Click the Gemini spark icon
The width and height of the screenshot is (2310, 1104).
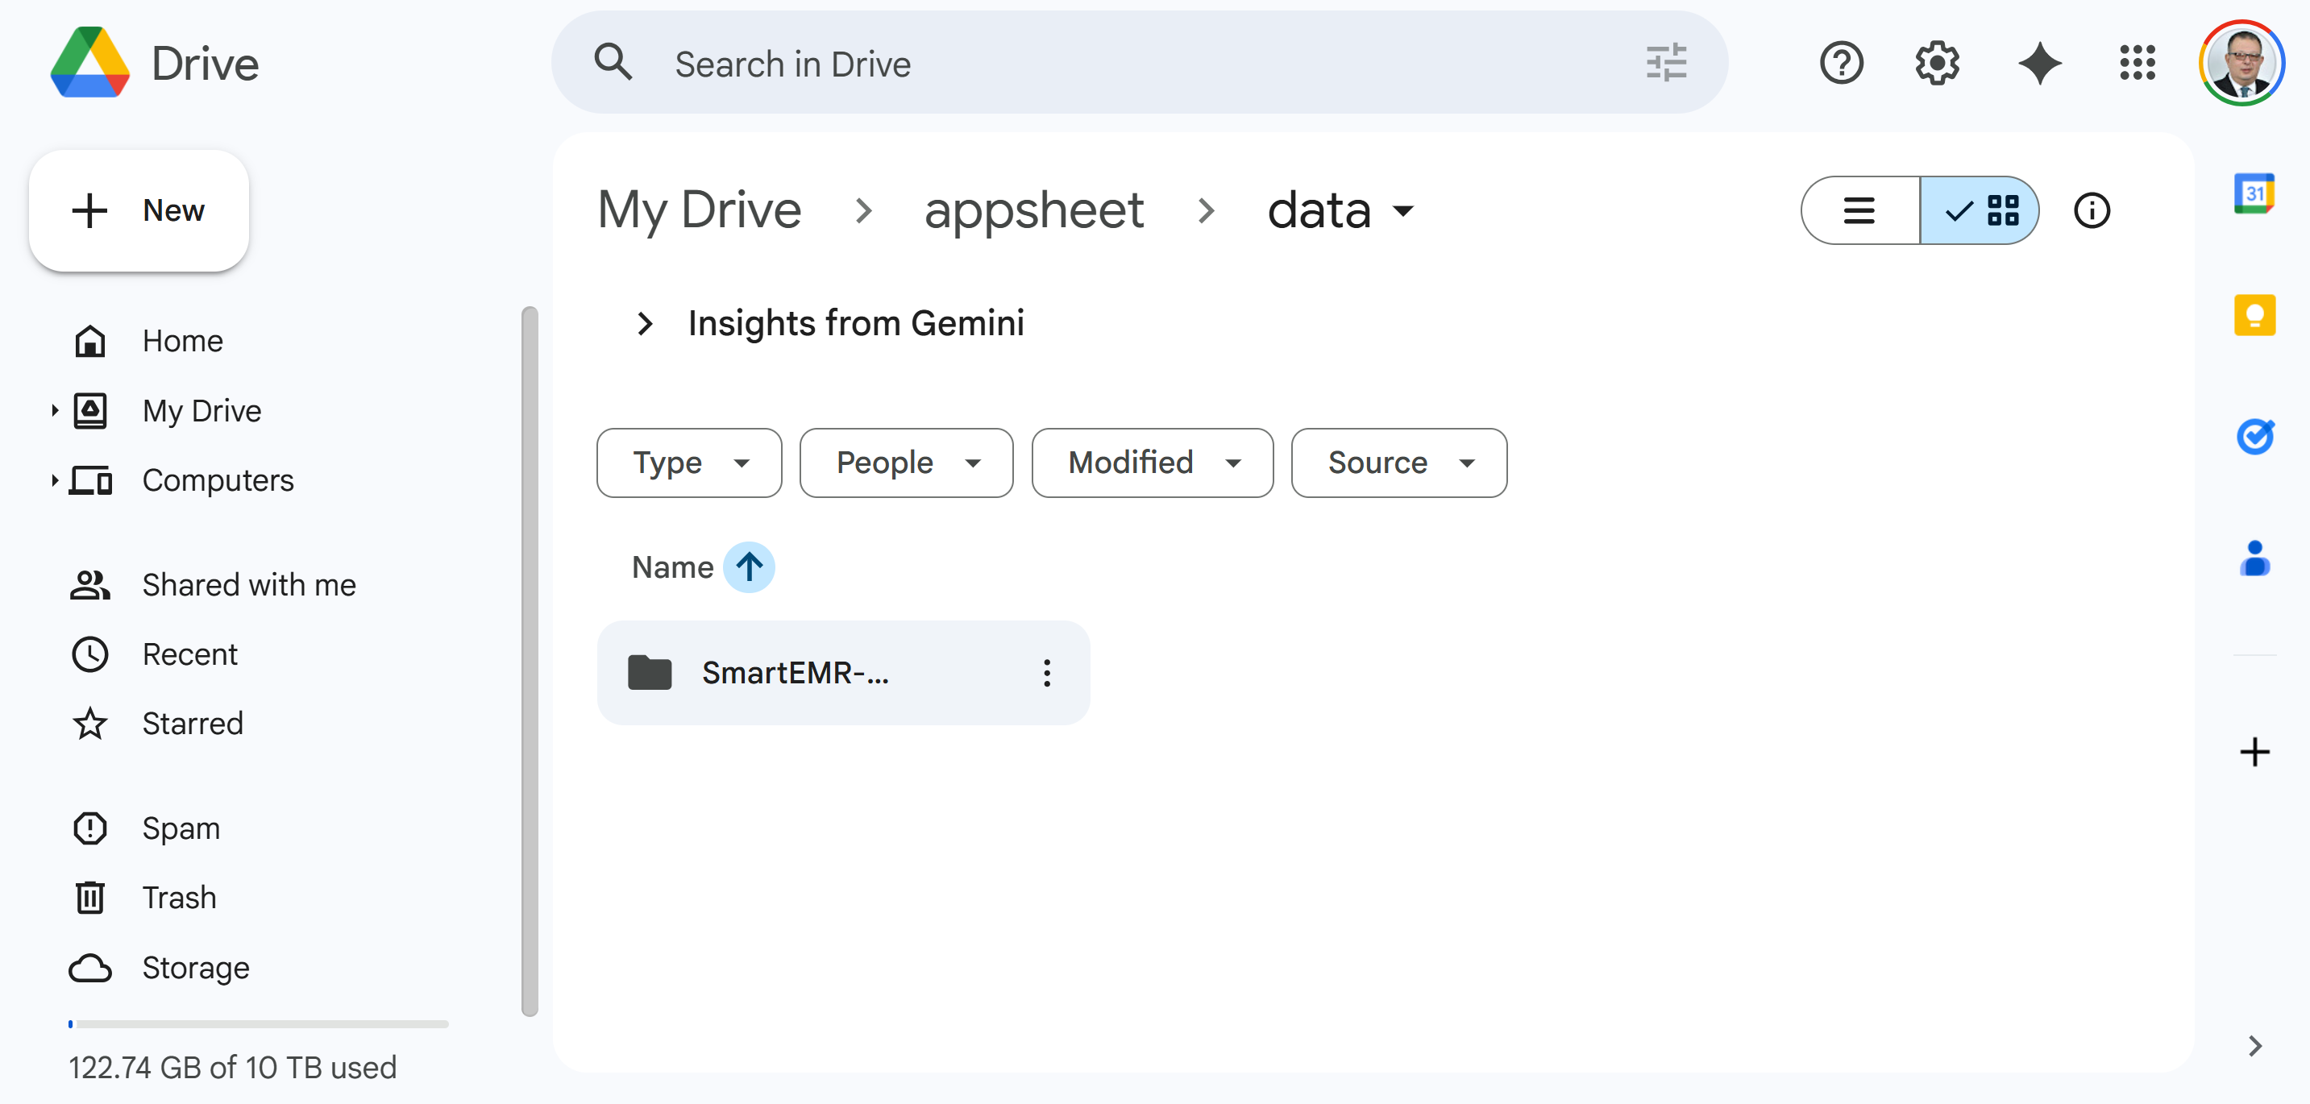point(2039,63)
